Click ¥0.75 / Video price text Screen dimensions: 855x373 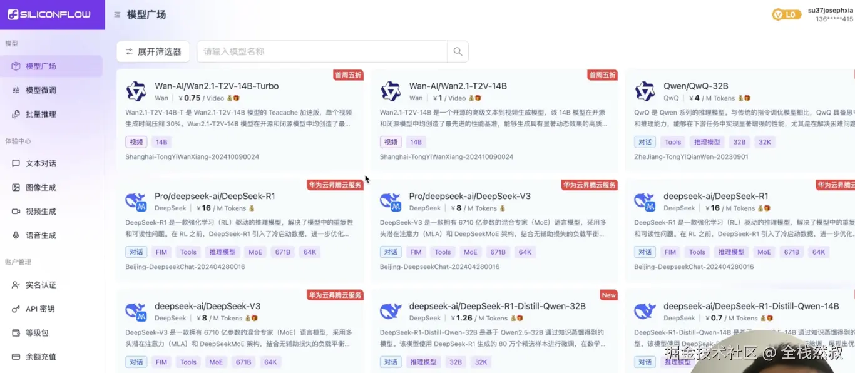click(201, 98)
